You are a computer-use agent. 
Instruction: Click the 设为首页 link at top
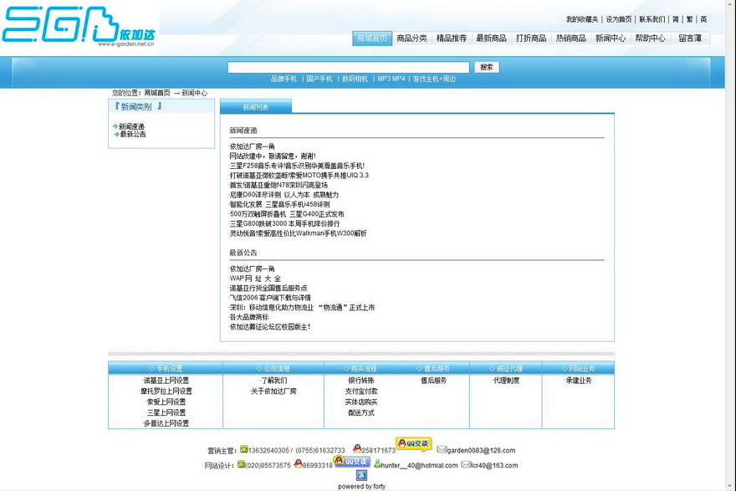click(x=619, y=19)
